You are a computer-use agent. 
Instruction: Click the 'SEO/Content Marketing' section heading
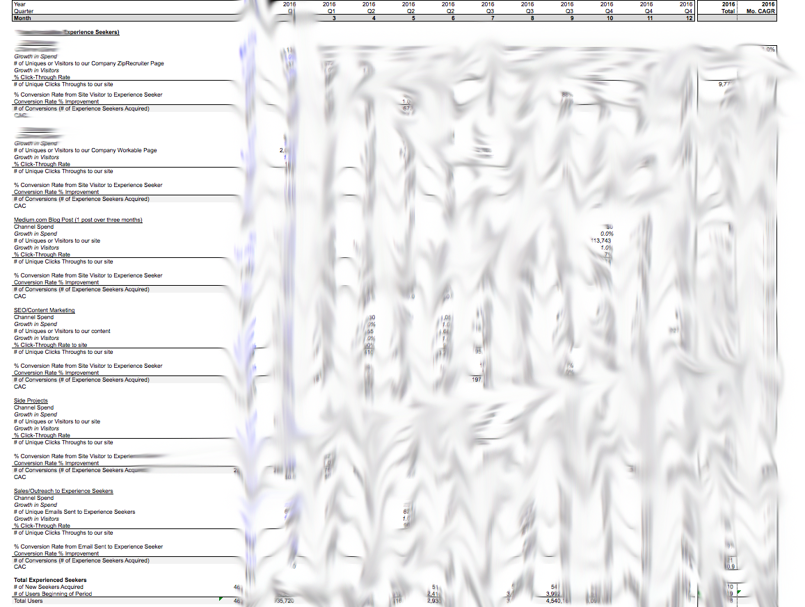pos(44,310)
